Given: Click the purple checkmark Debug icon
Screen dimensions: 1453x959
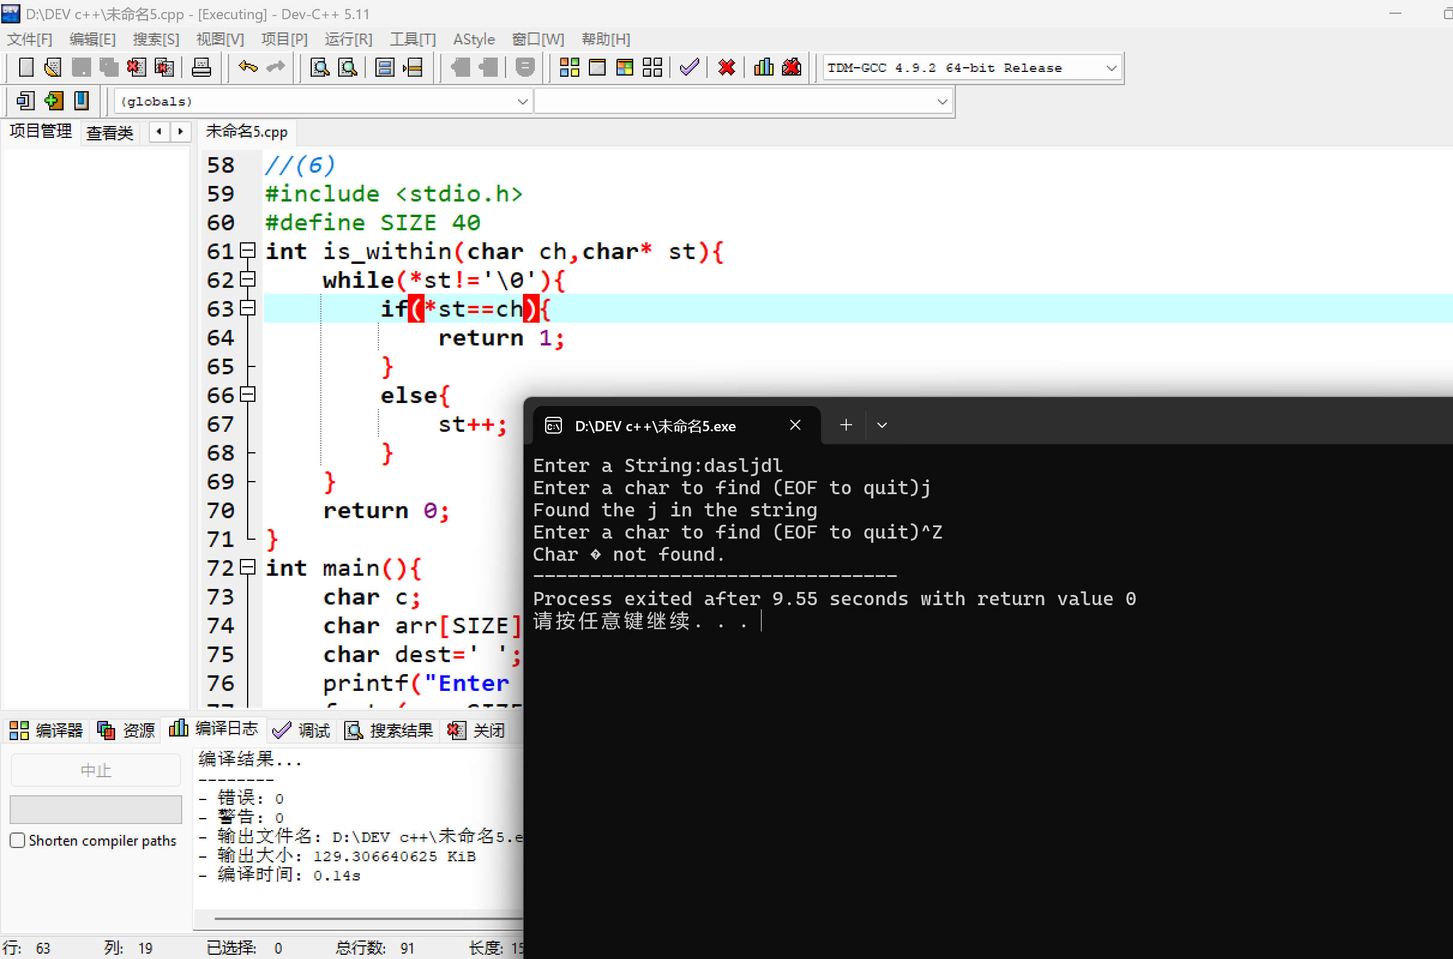Looking at the screenshot, I should (689, 67).
